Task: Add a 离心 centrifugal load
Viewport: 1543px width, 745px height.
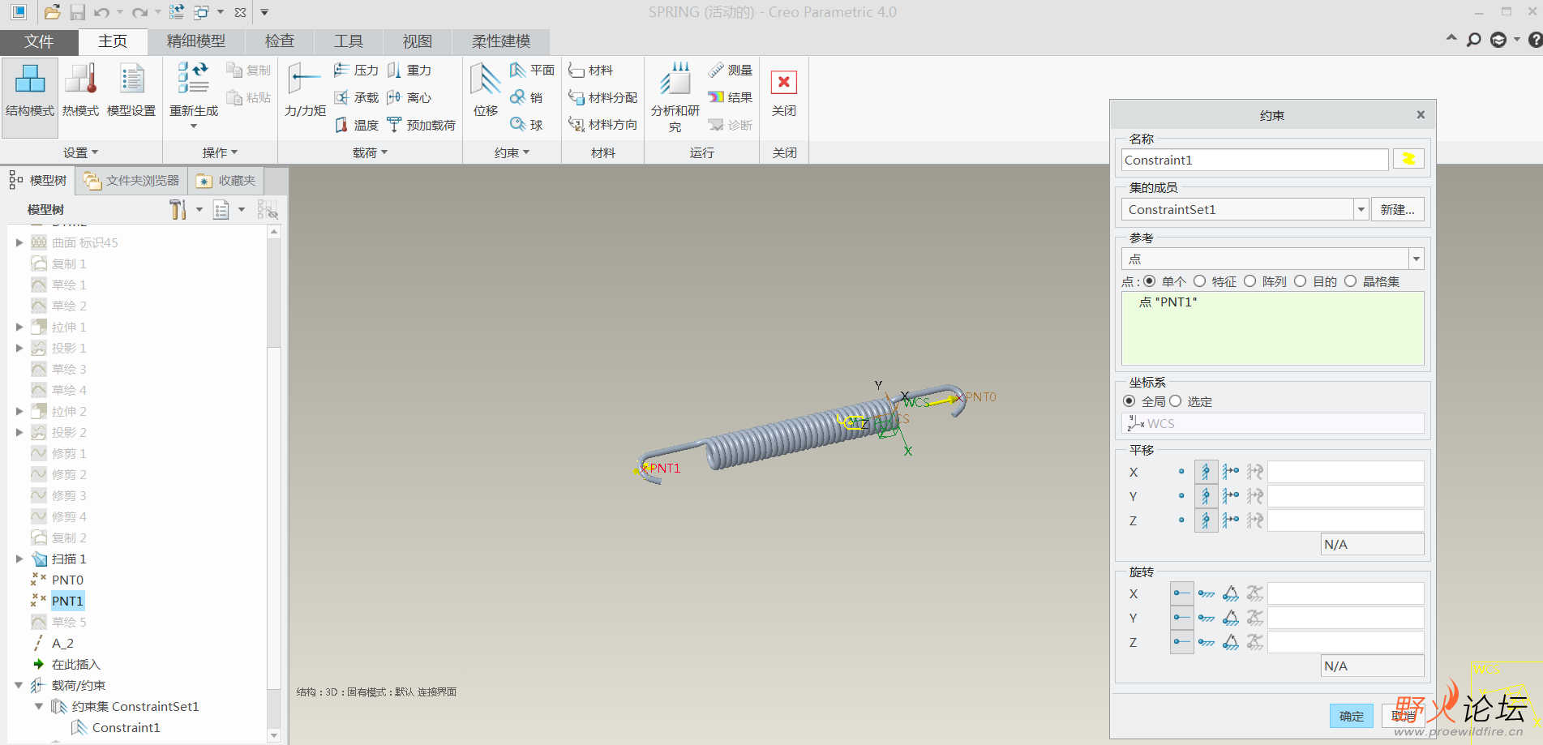Action: (409, 98)
